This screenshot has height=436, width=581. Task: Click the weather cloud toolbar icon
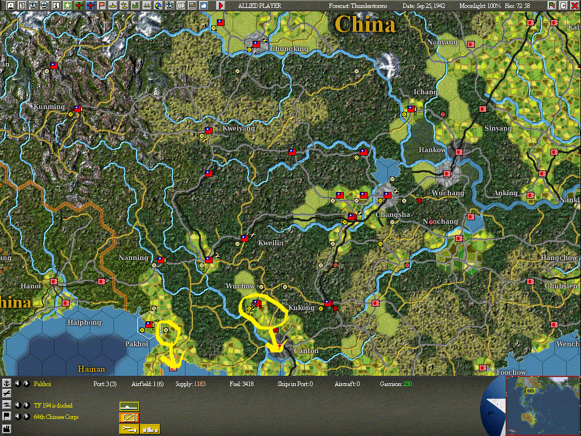coord(204,5)
